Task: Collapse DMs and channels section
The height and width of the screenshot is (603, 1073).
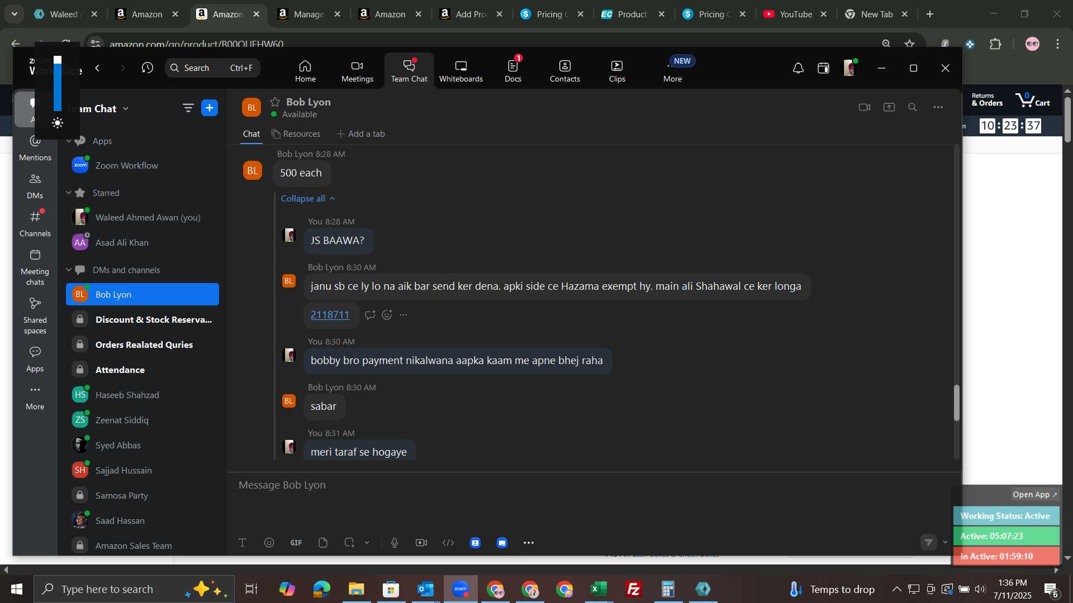Action: click(69, 270)
